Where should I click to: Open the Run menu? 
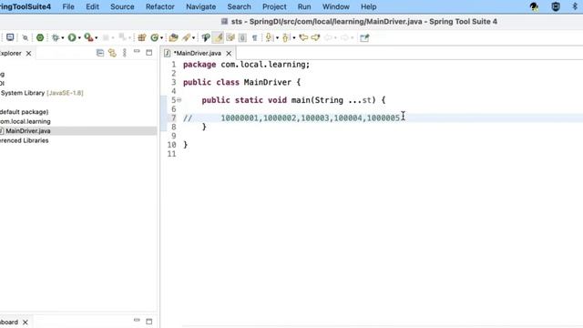coord(304,6)
